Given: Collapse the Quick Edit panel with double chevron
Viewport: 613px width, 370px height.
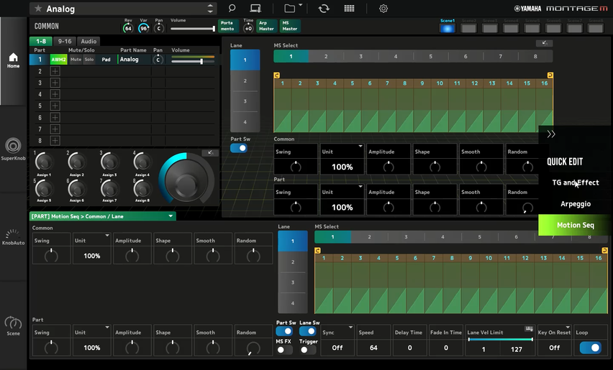Looking at the screenshot, I should [551, 134].
